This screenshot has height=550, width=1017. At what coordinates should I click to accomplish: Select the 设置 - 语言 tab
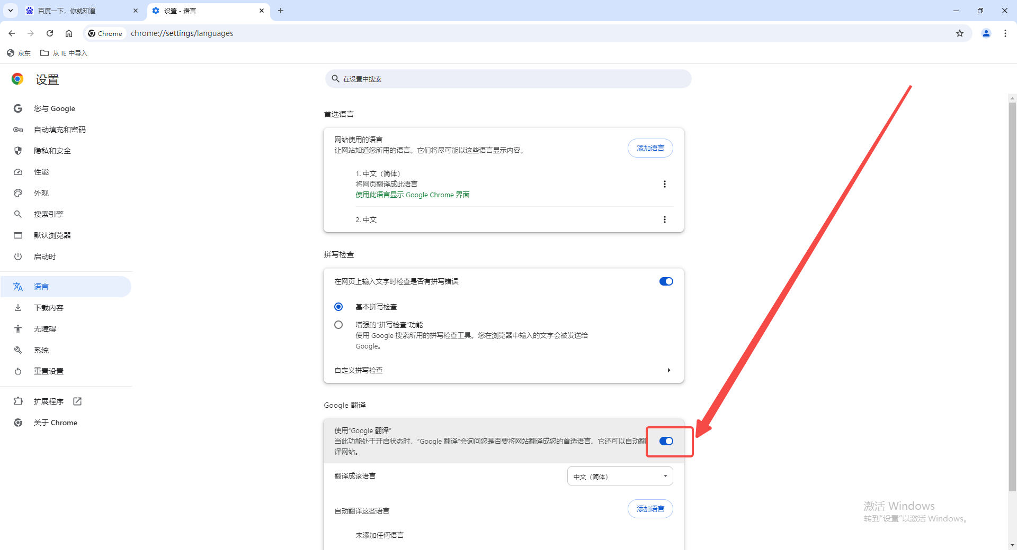(x=208, y=11)
